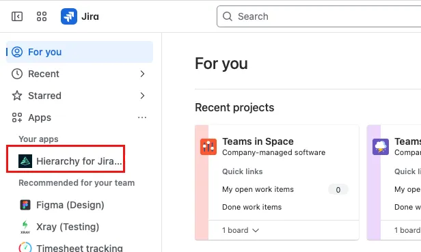Click the Teams in Space project avatar
Viewport: 421px width, 252px height.
pos(208,147)
